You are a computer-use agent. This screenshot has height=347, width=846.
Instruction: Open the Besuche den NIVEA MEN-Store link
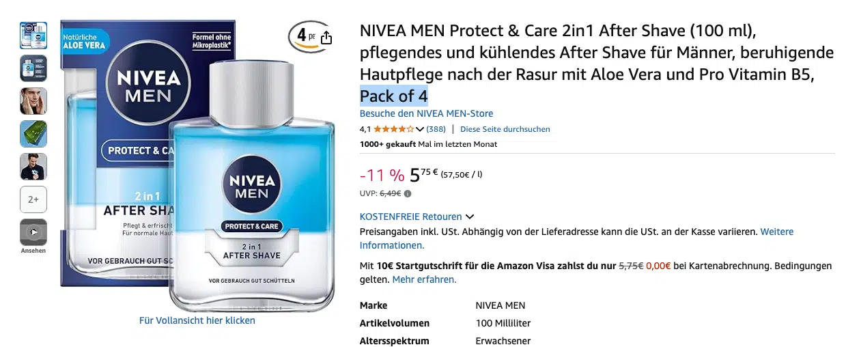click(426, 113)
